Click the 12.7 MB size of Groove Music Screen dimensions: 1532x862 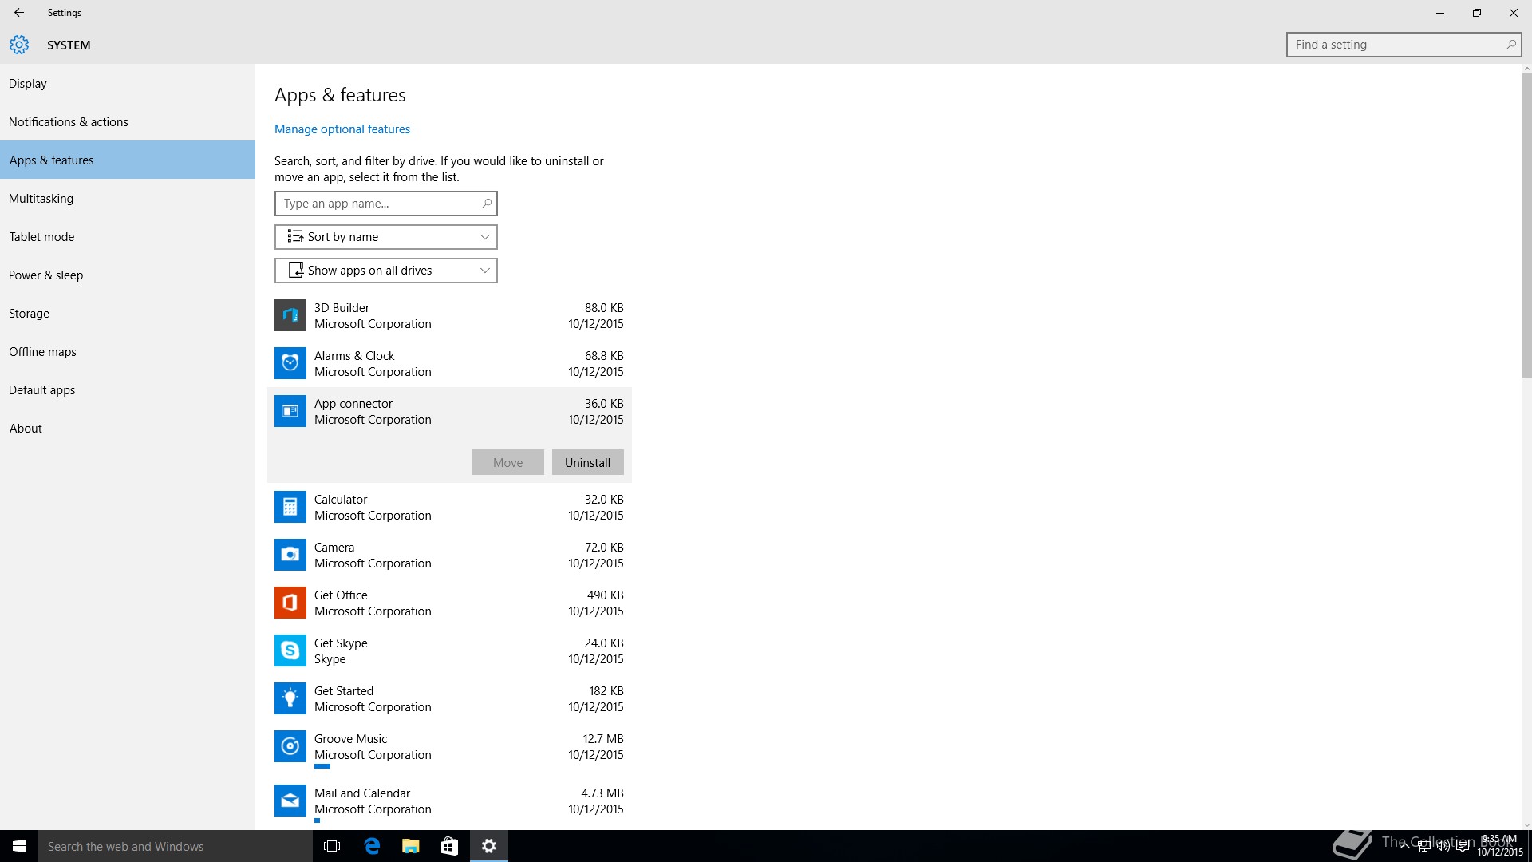click(603, 739)
